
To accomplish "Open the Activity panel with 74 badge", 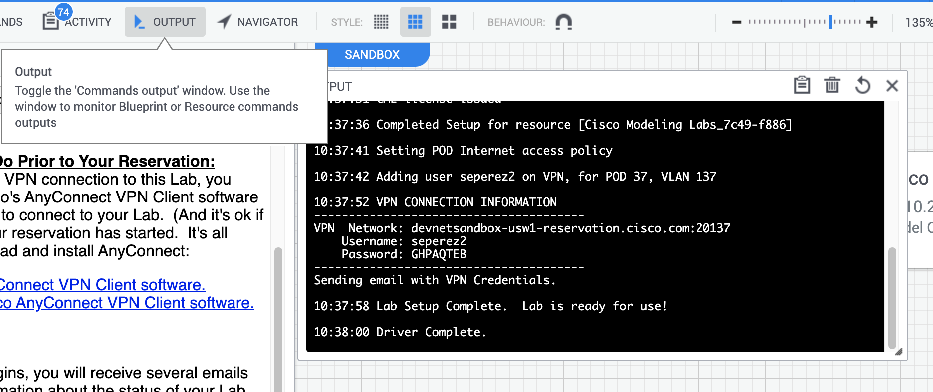I will coord(77,22).
